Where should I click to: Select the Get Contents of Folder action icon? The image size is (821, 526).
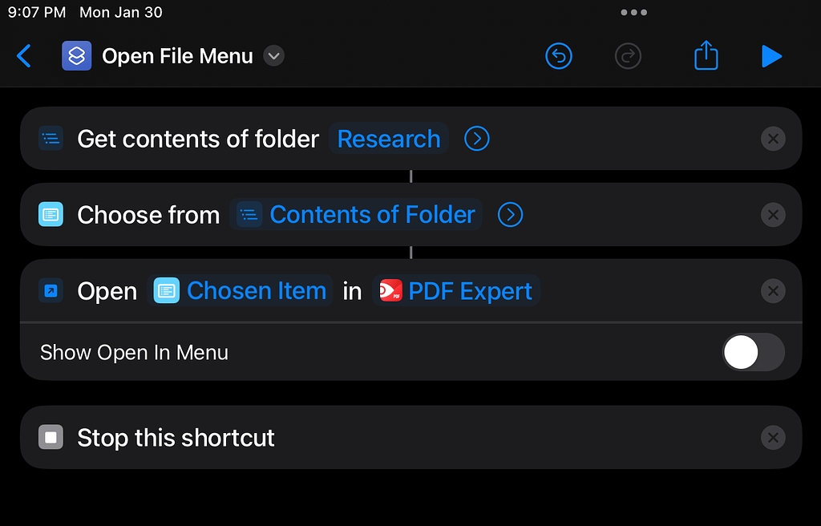pos(50,138)
